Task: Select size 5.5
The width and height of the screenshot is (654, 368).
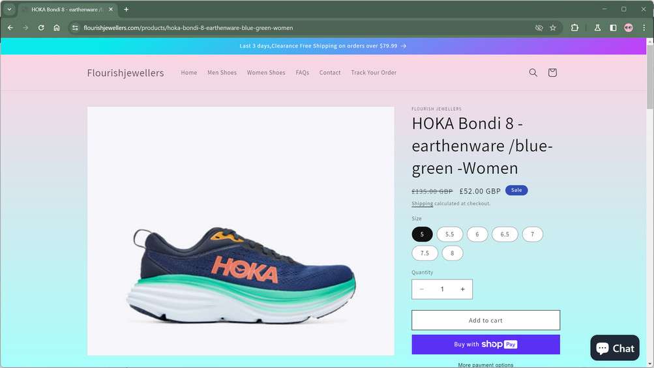Action: pos(450,234)
